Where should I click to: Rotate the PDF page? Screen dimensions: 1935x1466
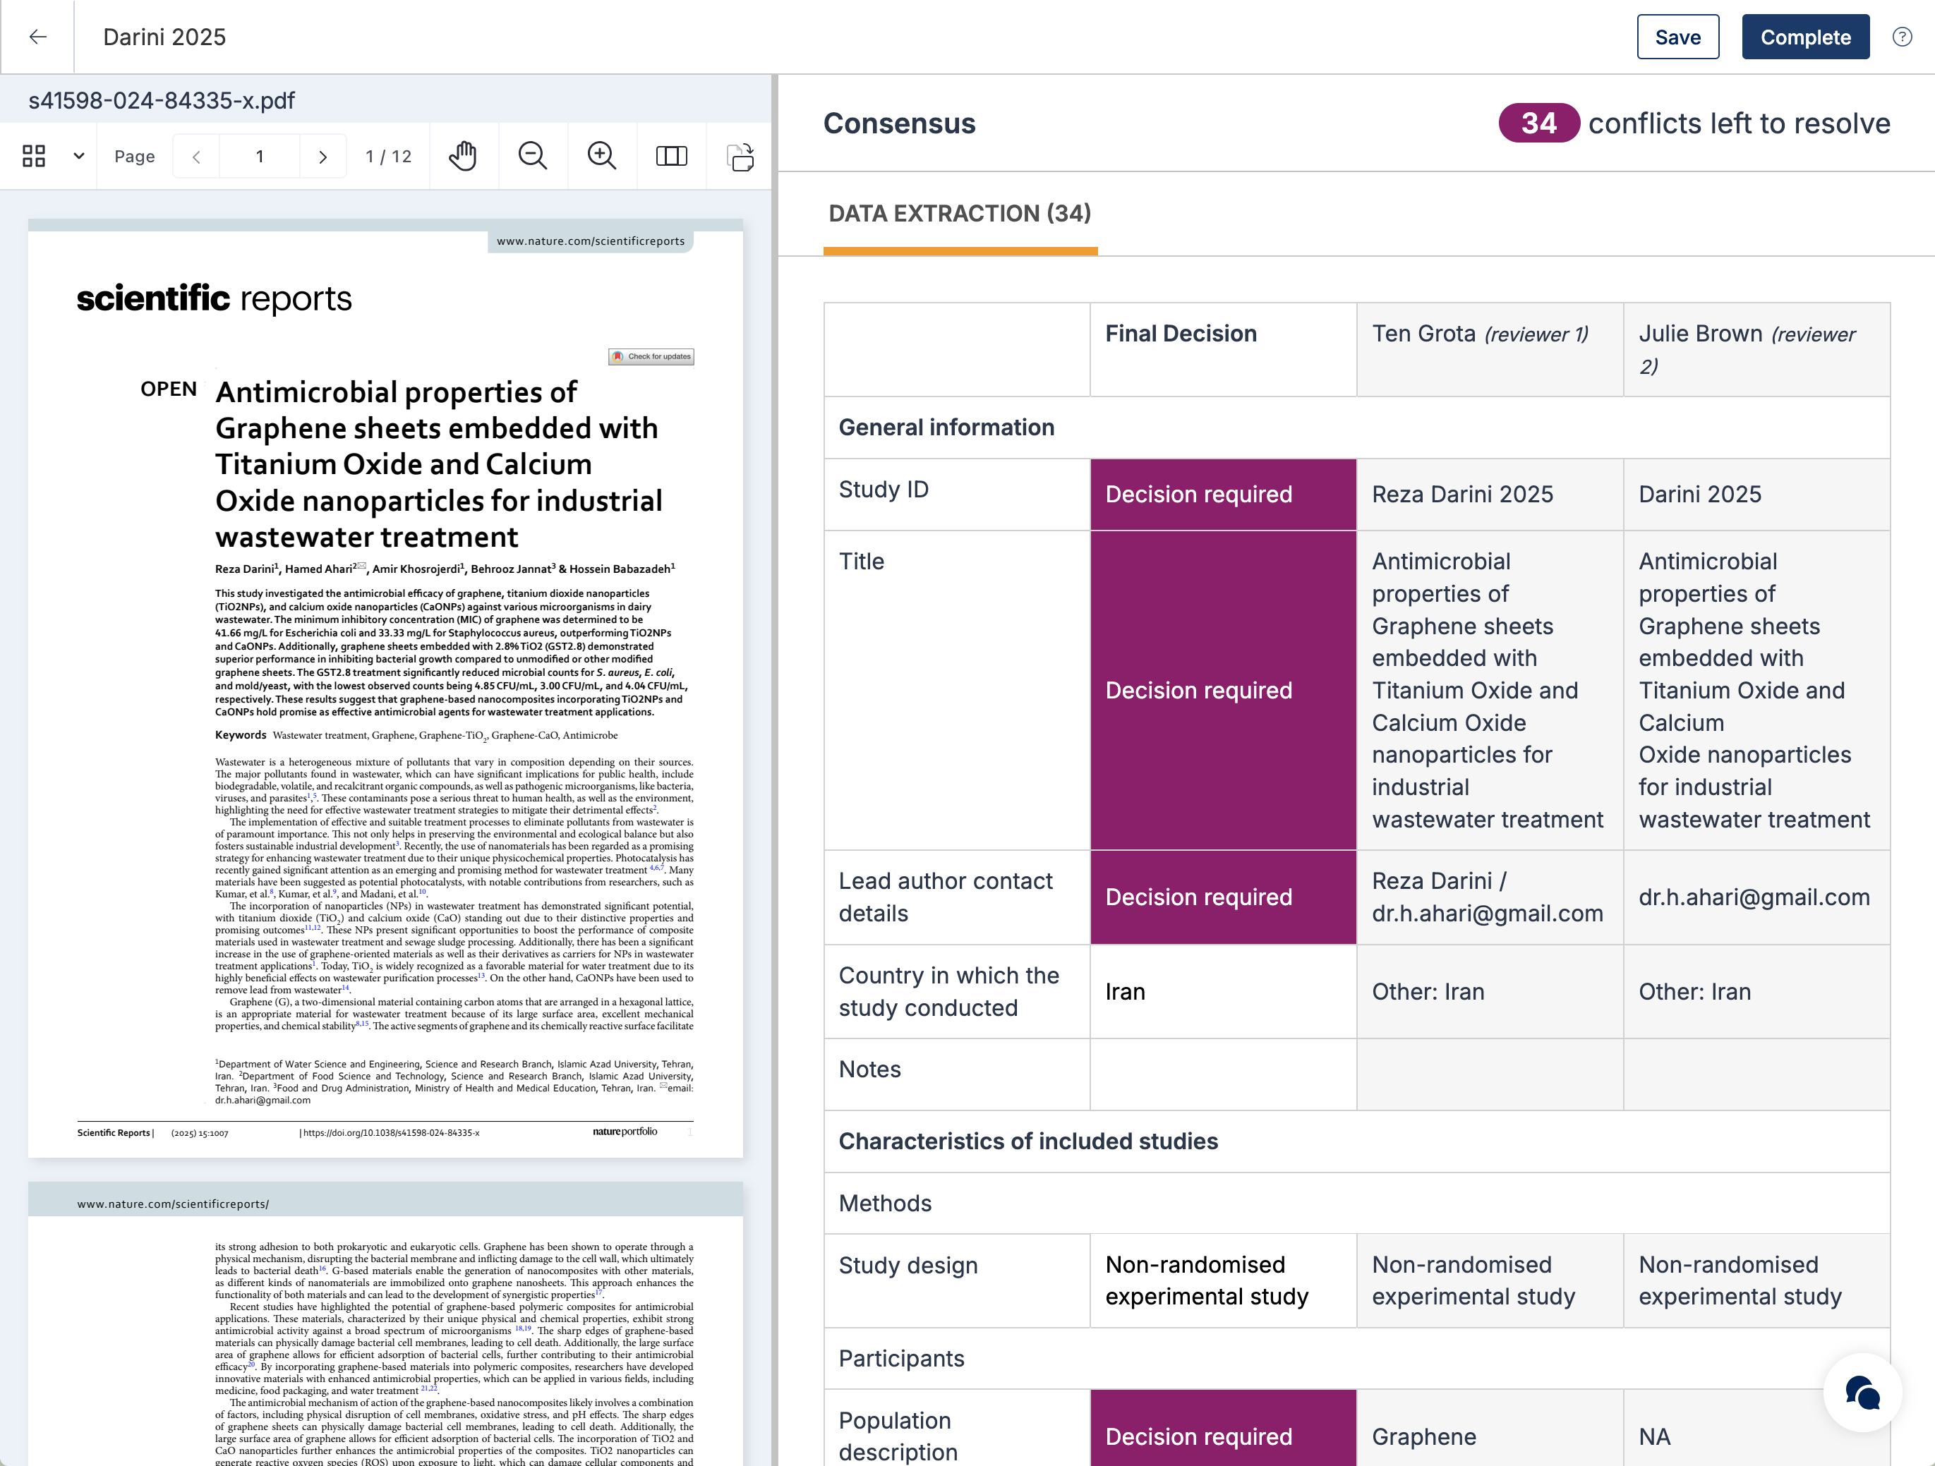point(741,157)
